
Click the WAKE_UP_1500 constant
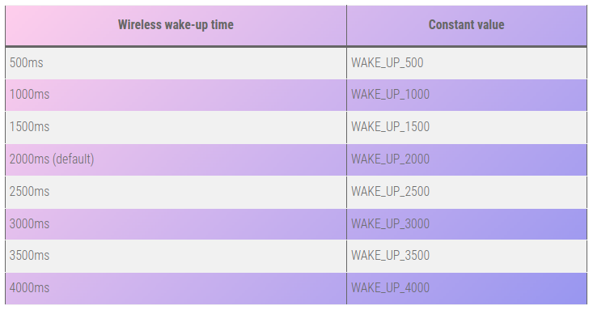tap(390, 127)
